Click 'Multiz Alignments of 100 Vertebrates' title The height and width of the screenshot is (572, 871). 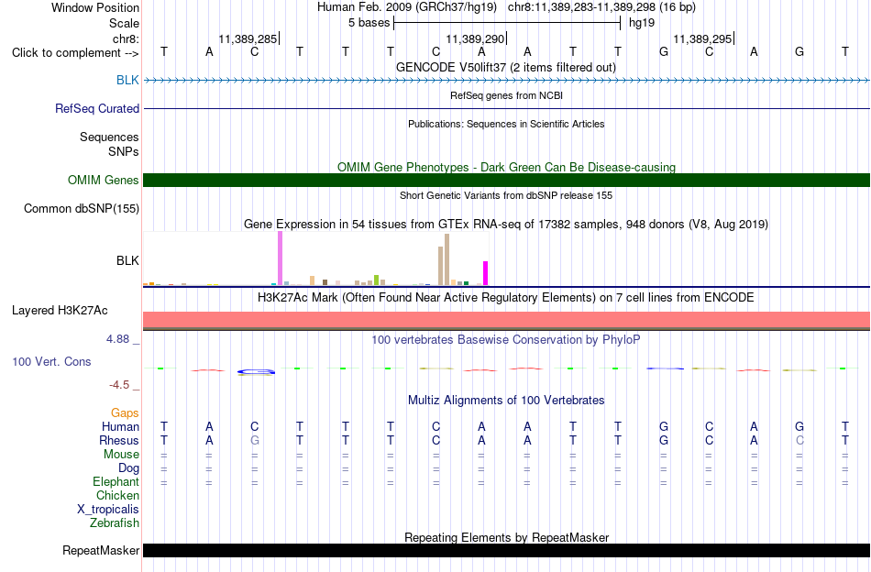coord(506,401)
